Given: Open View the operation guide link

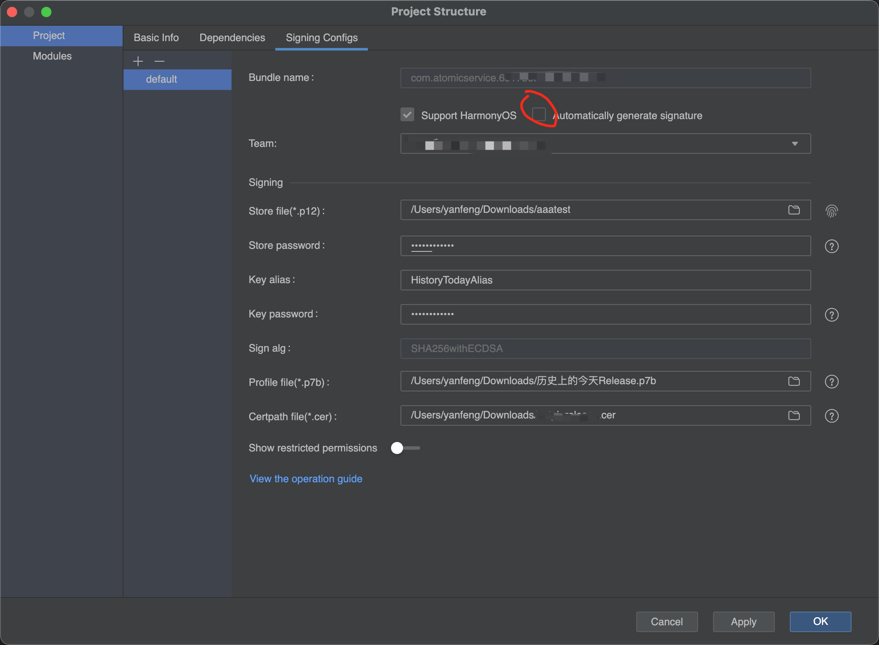Looking at the screenshot, I should pyautogui.click(x=306, y=479).
